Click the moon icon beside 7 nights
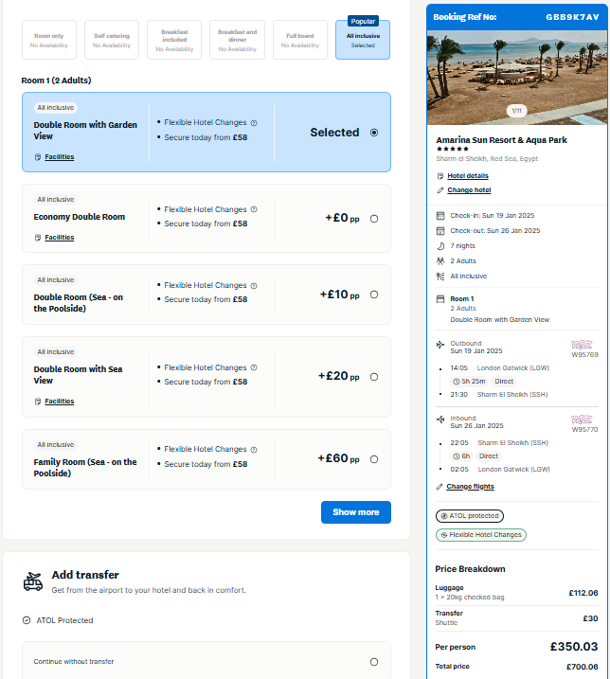This screenshot has height=679, width=610. 440,246
